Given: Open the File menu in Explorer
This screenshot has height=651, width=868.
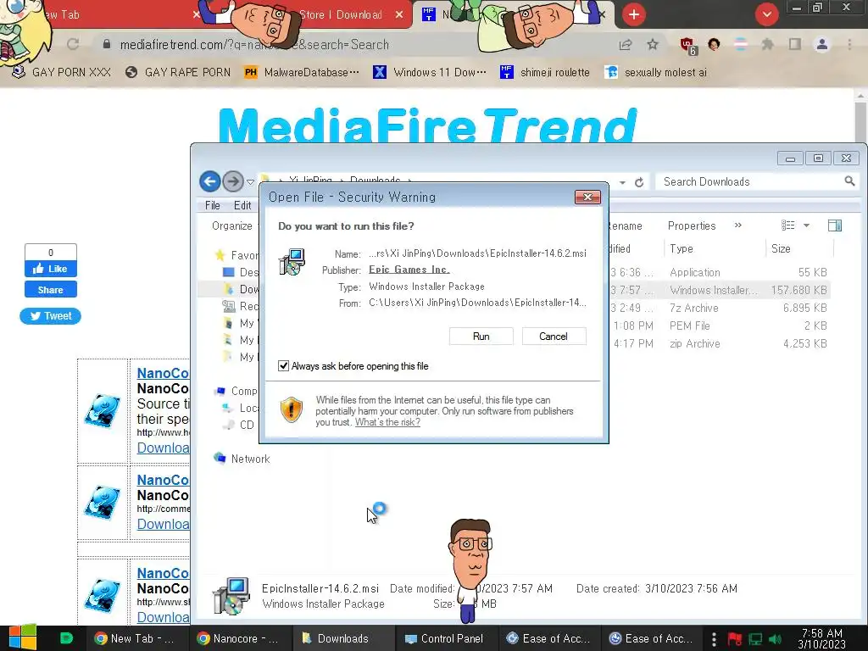Looking at the screenshot, I should pyautogui.click(x=213, y=205).
